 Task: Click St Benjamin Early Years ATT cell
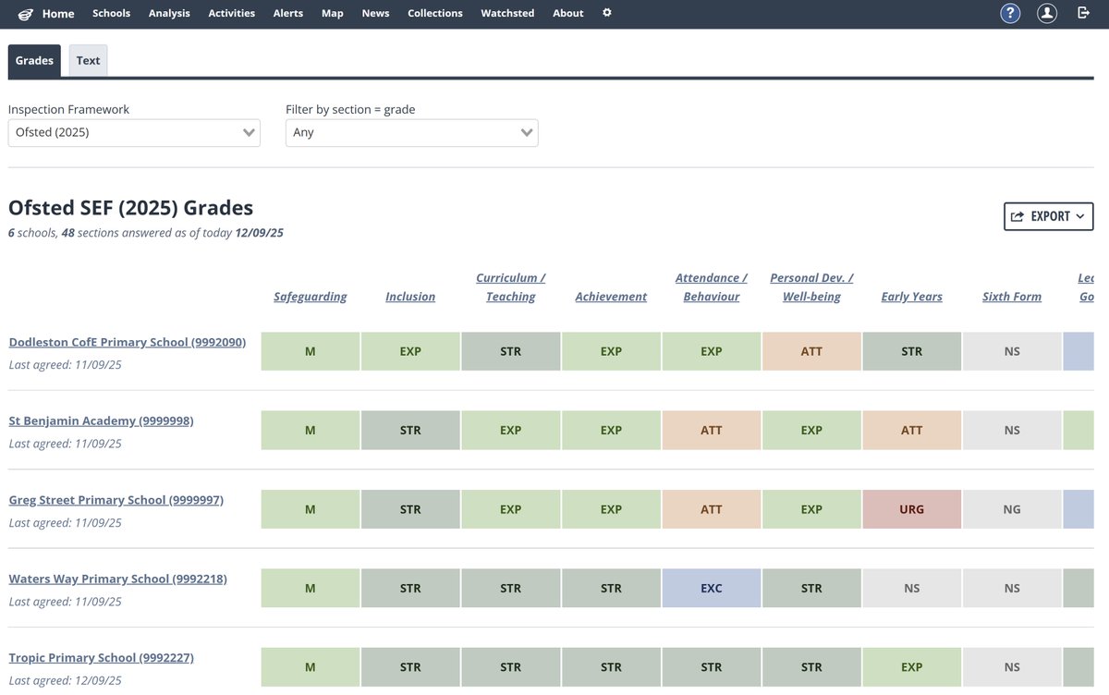tap(912, 430)
